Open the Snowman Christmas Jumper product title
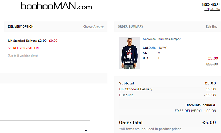 click(x=161, y=39)
